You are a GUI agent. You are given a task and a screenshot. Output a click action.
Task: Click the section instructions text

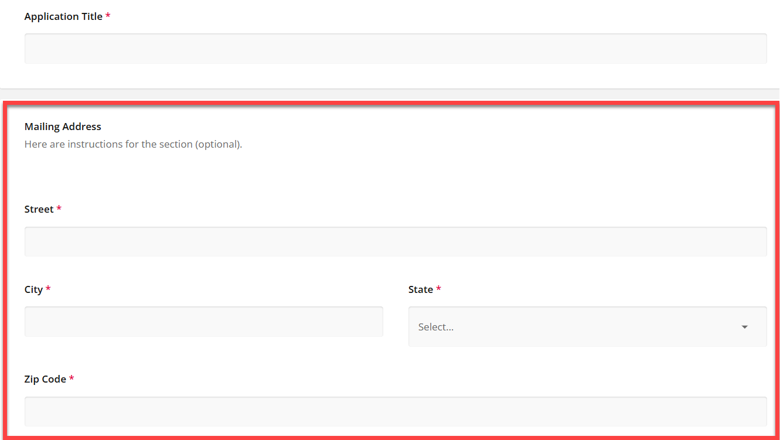tap(133, 144)
